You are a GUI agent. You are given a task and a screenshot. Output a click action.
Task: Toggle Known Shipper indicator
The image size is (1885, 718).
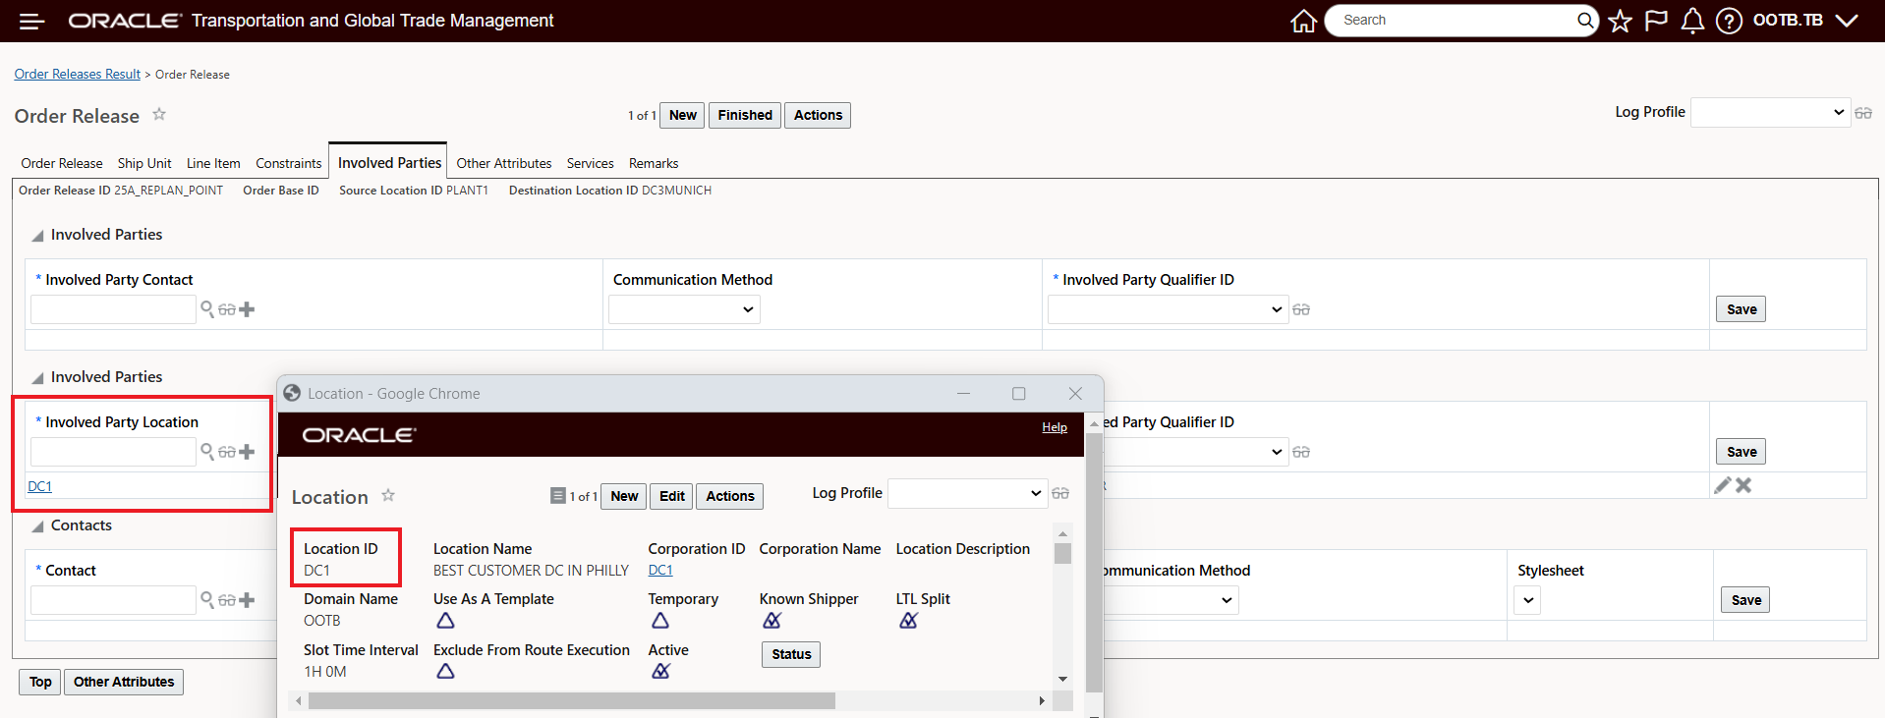pos(771,621)
